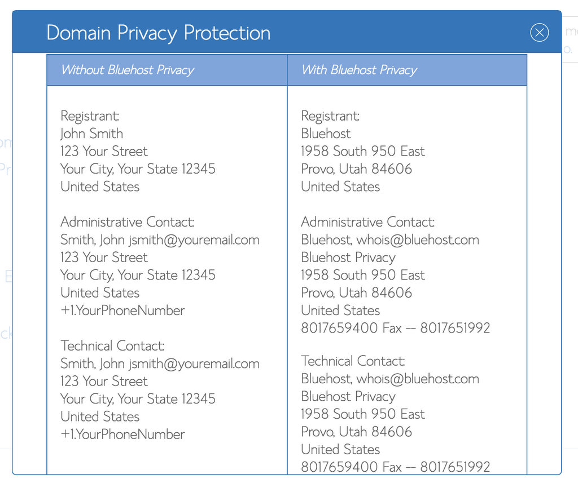Click '+1.YourPhoneNumber' under Administrative Contact
The width and height of the screenshot is (578, 492).
[x=122, y=310]
